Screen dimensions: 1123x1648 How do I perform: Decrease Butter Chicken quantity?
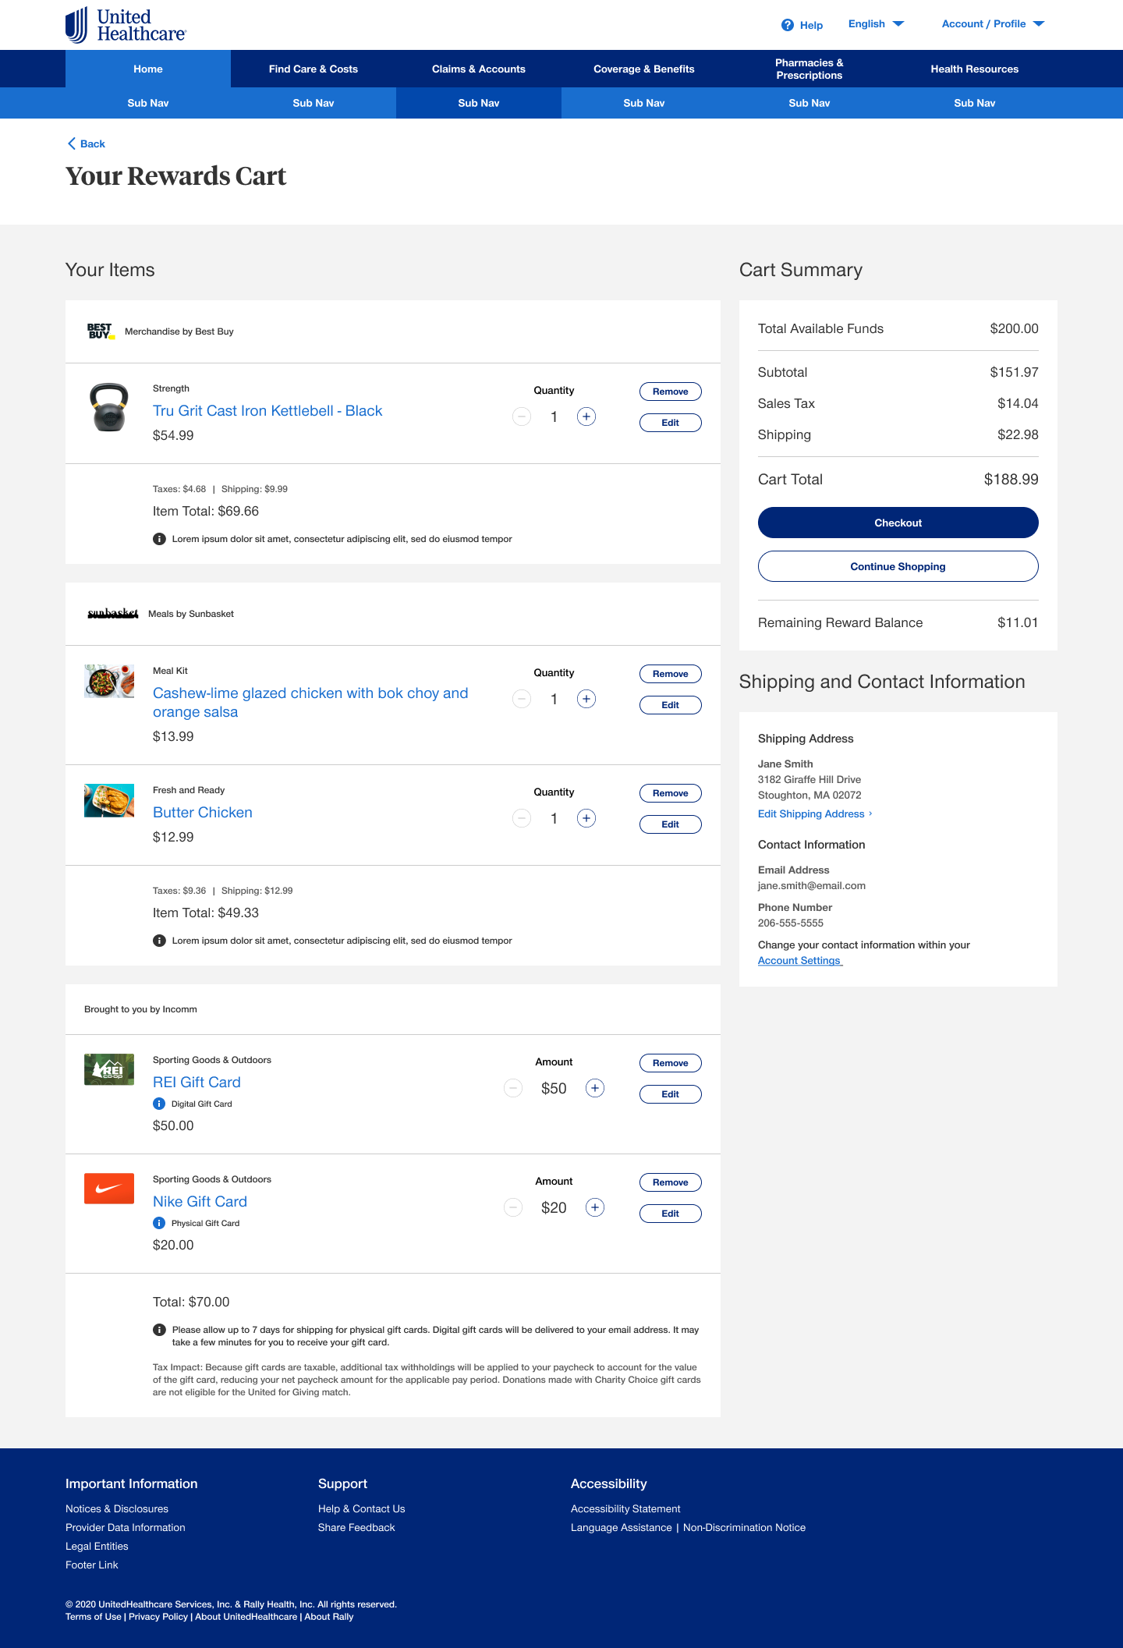522,818
